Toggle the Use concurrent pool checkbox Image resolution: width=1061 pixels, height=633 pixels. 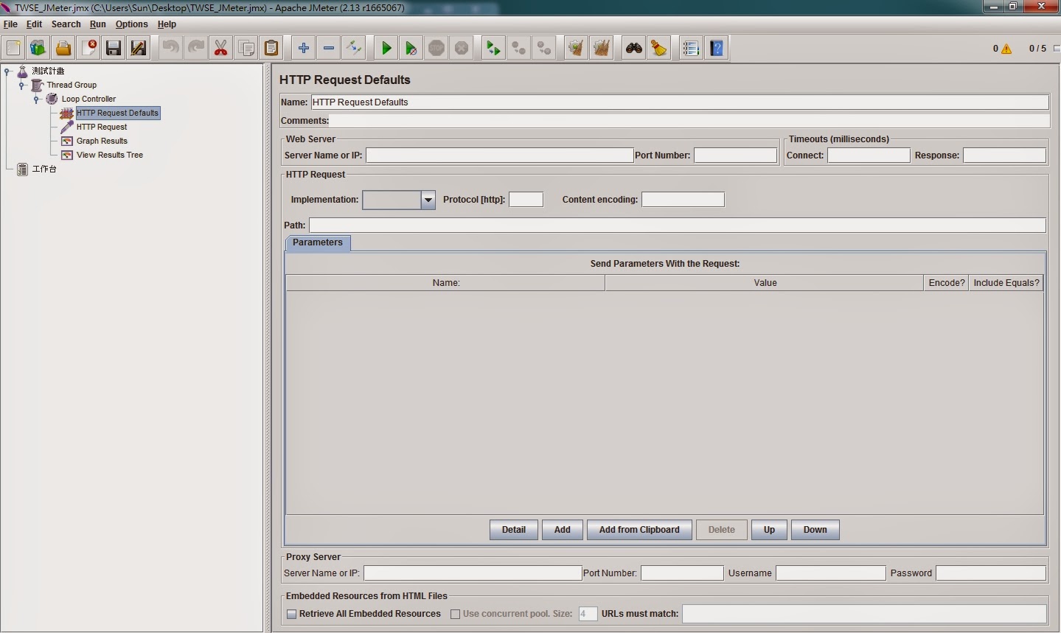455,614
